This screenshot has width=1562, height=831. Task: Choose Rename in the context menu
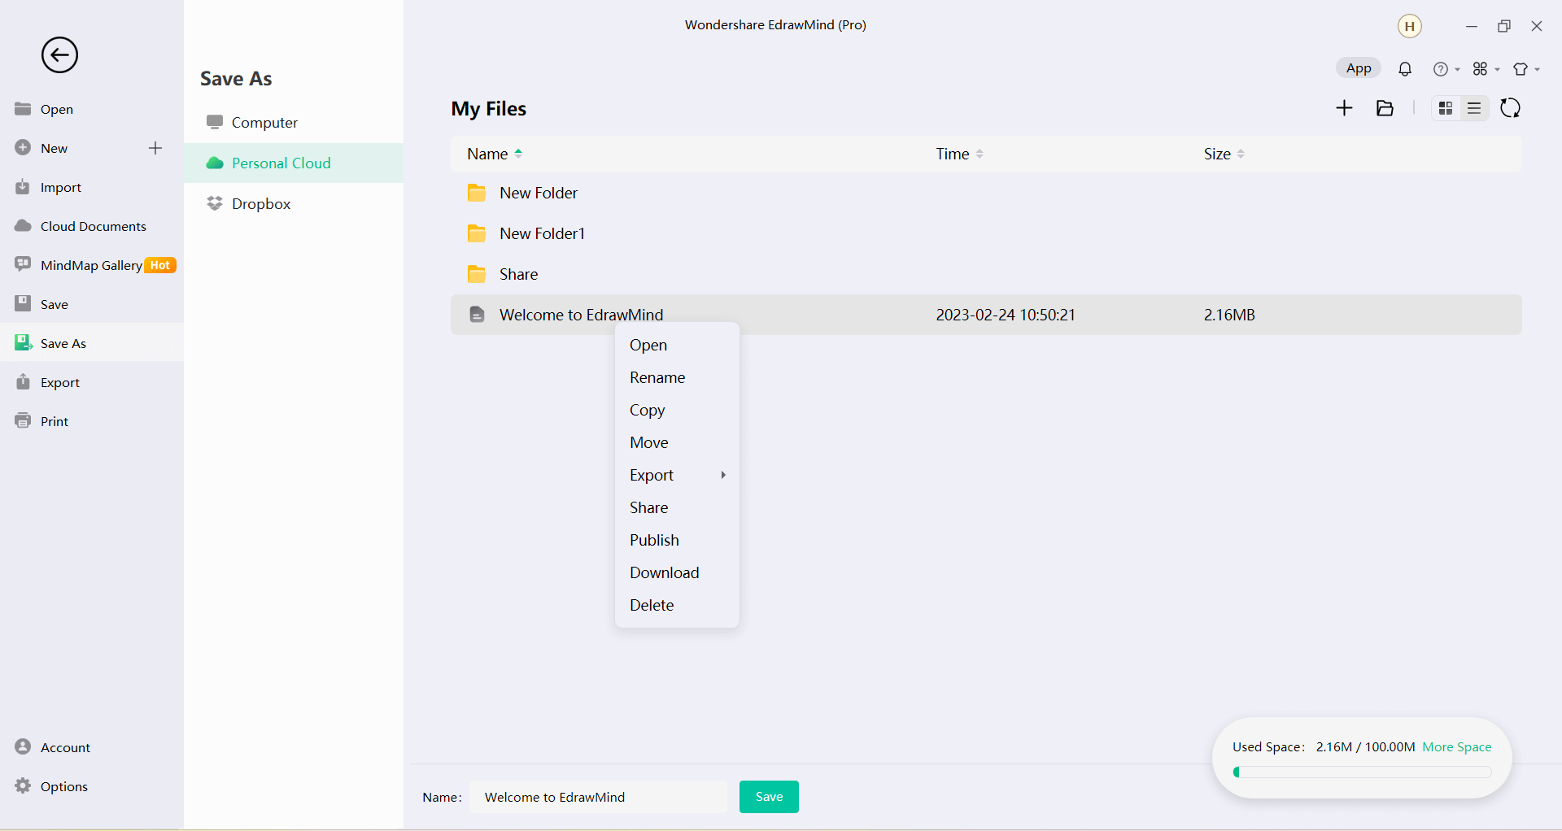[x=677, y=377]
